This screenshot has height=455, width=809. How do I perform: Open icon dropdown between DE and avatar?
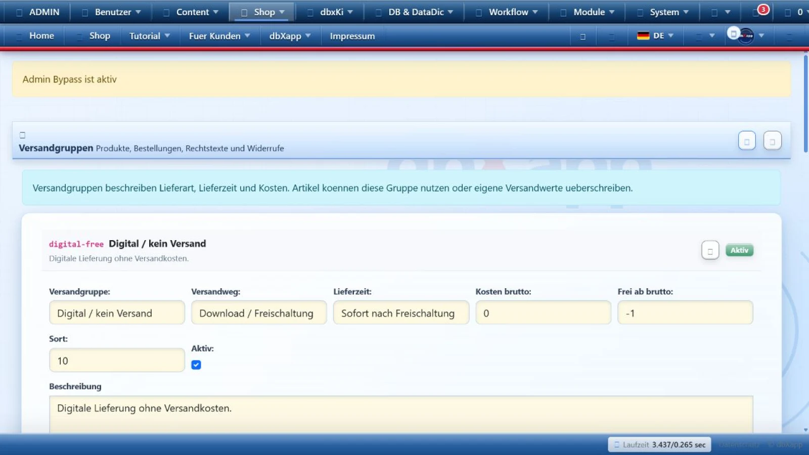pyautogui.click(x=705, y=36)
